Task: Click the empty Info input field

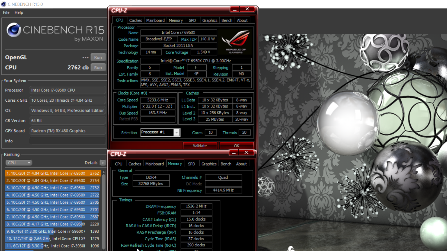Action: pos(68,141)
